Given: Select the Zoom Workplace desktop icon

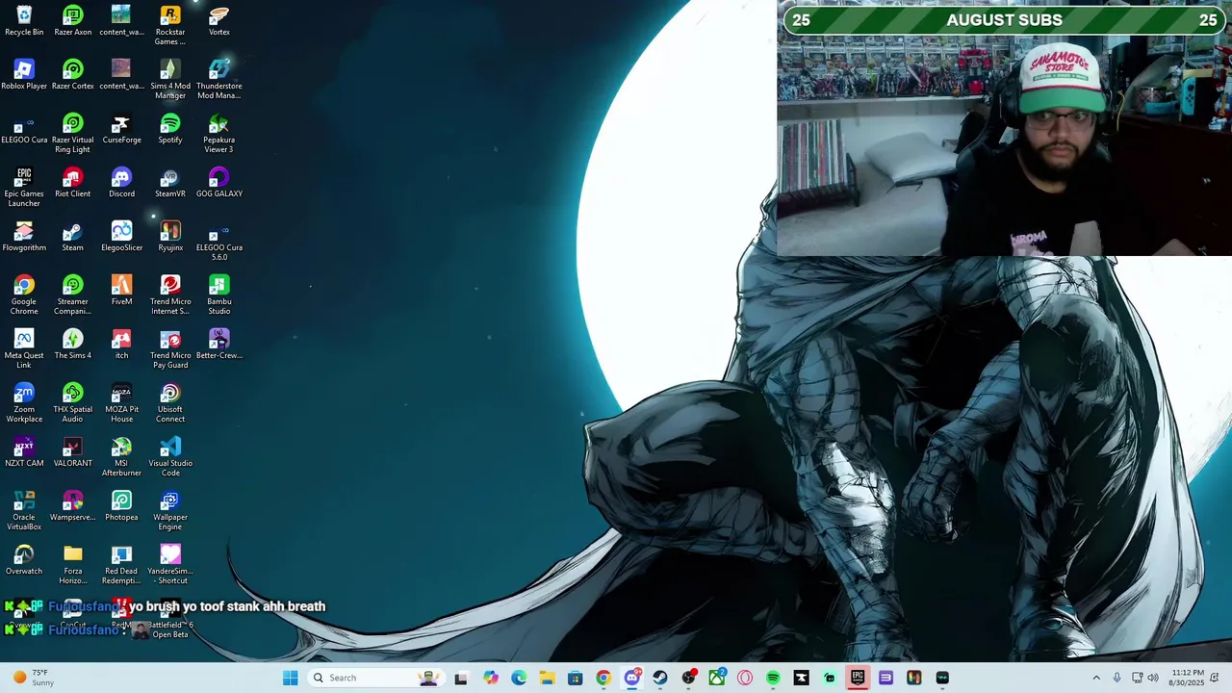Looking at the screenshot, I should click(x=24, y=402).
